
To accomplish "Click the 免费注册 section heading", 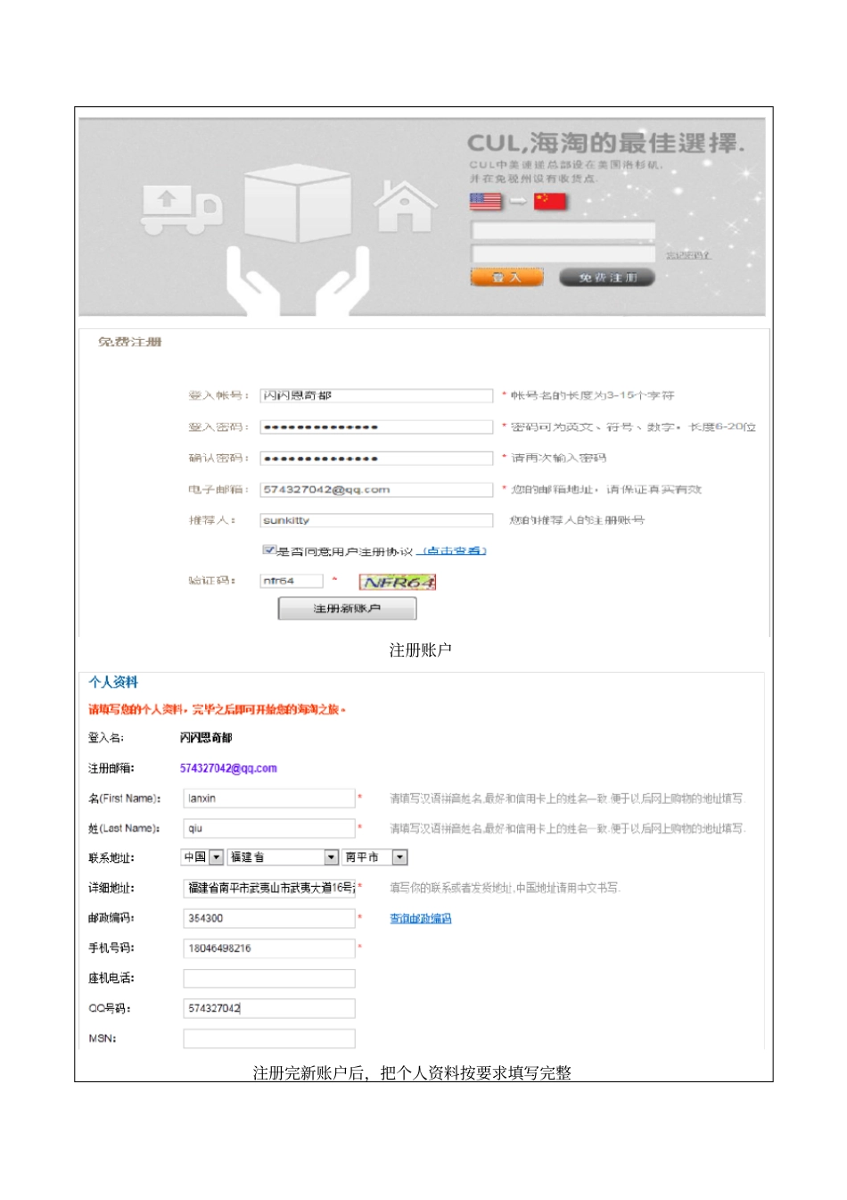I will pos(130,342).
